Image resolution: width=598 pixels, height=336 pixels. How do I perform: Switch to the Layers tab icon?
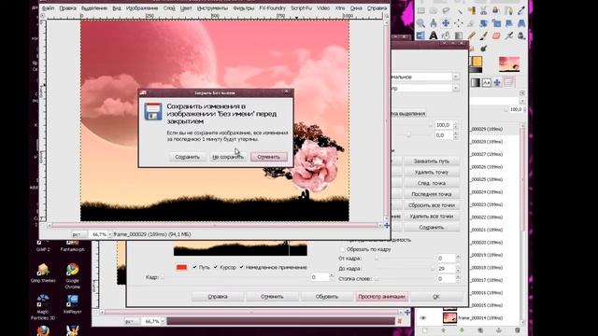tap(508, 82)
